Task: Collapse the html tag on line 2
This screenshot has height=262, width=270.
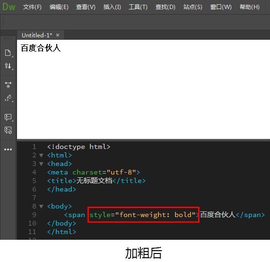Action: (x=41, y=156)
